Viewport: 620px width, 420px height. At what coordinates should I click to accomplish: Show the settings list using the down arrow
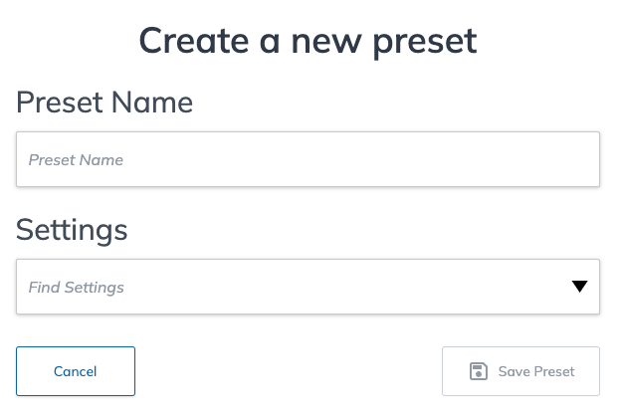(579, 287)
